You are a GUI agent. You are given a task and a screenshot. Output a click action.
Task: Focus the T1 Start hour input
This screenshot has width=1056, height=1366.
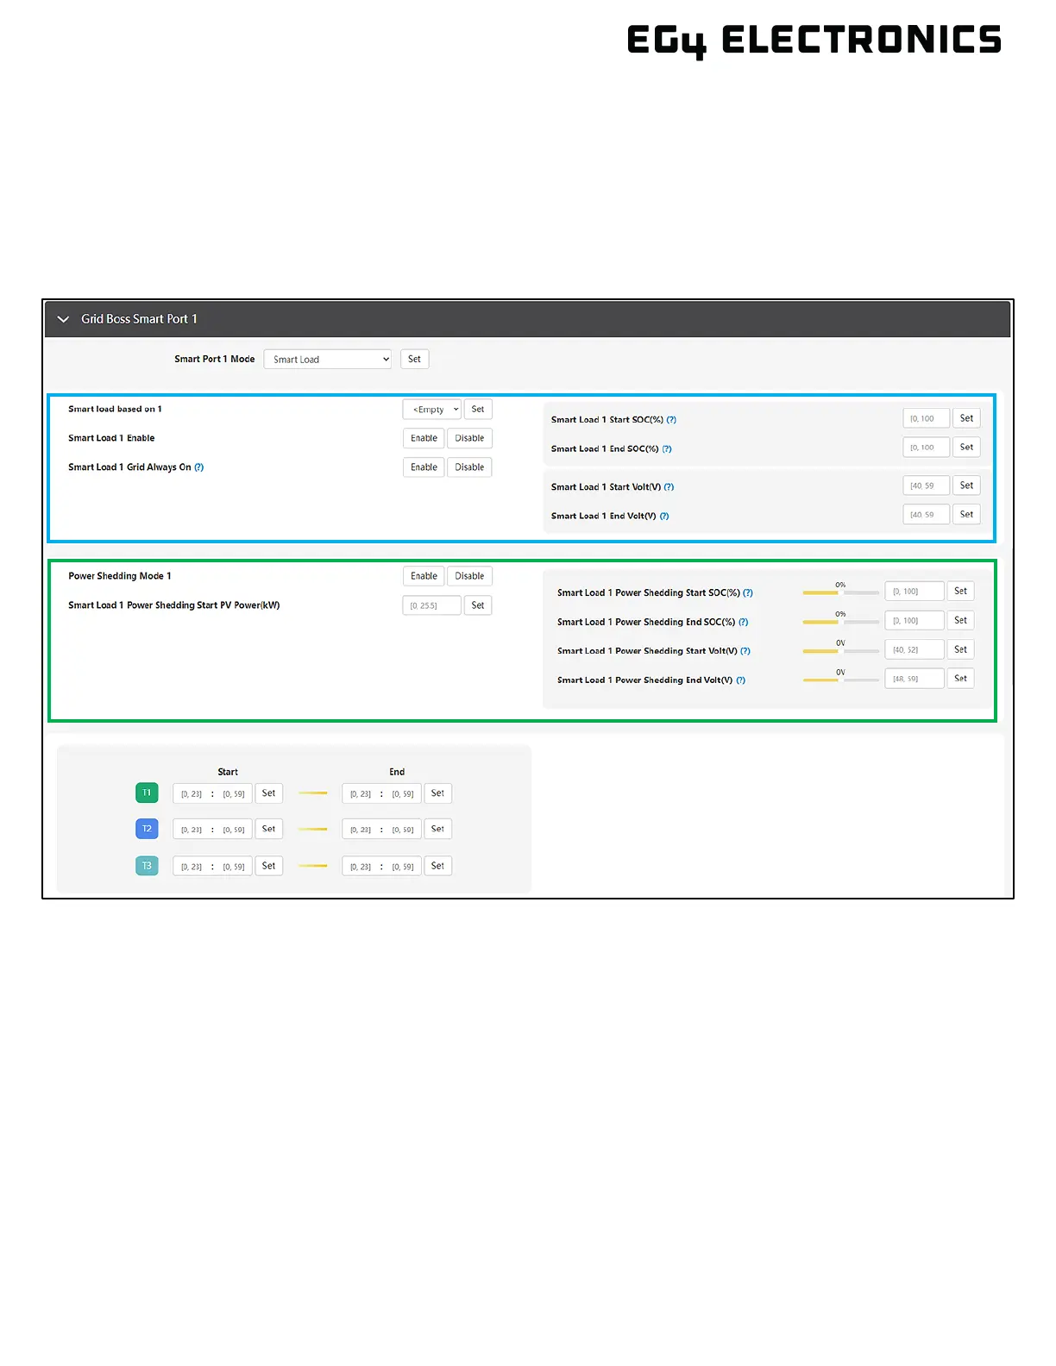[192, 794]
